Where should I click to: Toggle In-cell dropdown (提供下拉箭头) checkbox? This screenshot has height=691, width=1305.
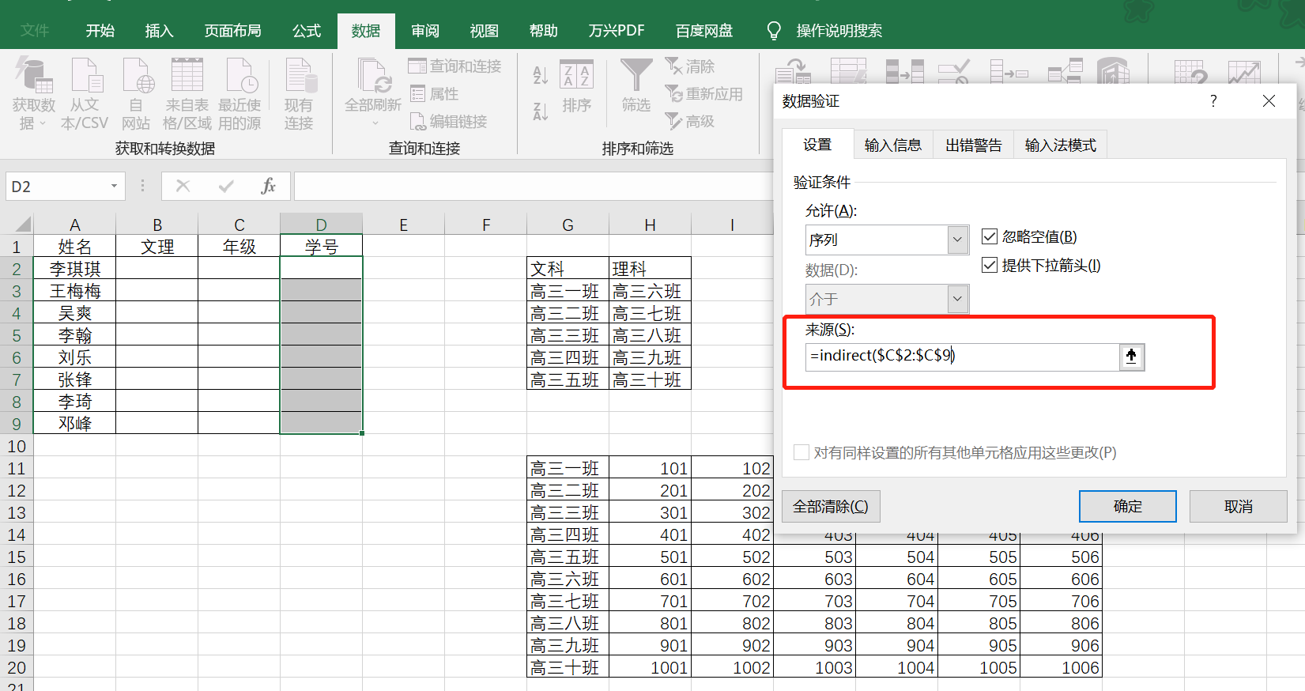coord(989,265)
